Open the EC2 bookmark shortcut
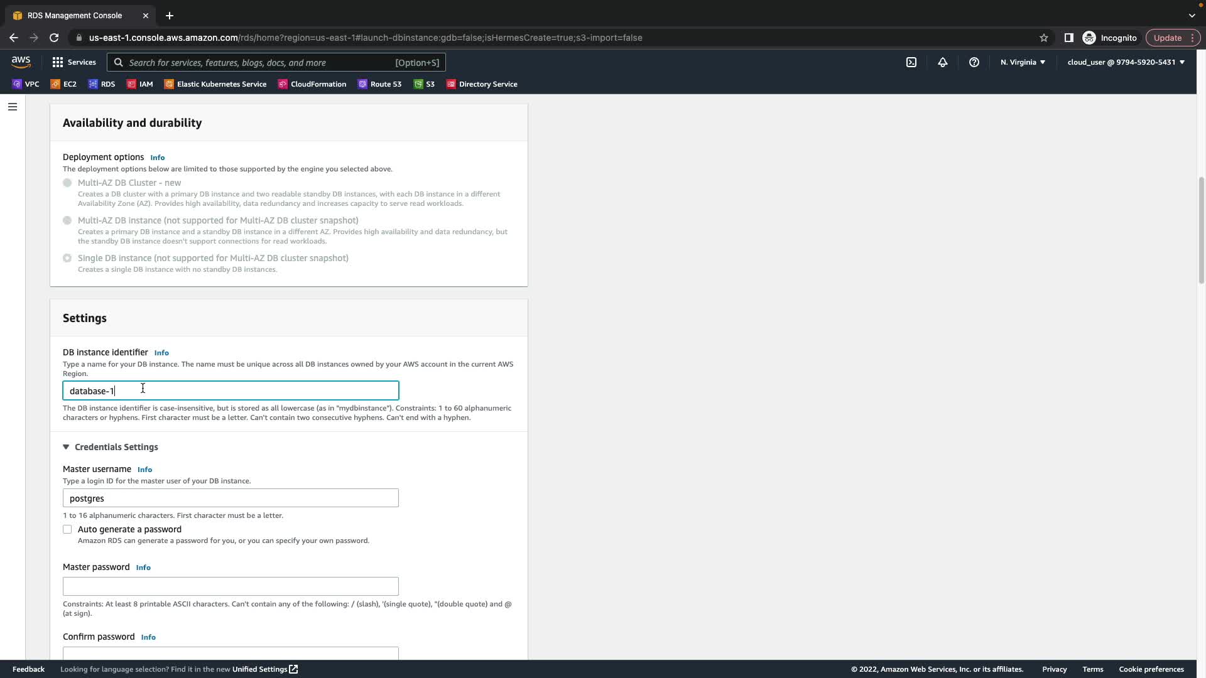1206x678 pixels. point(63,84)
